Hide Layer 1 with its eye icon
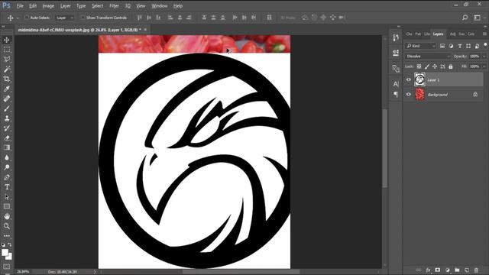Screen dimensions: 489x275 (409, 79)
